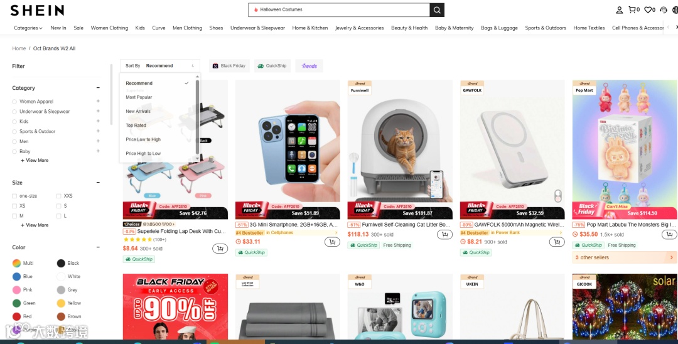Check the one-size size checkbox
This screenshot has height=344, width=678.
(x=14, y=196)
